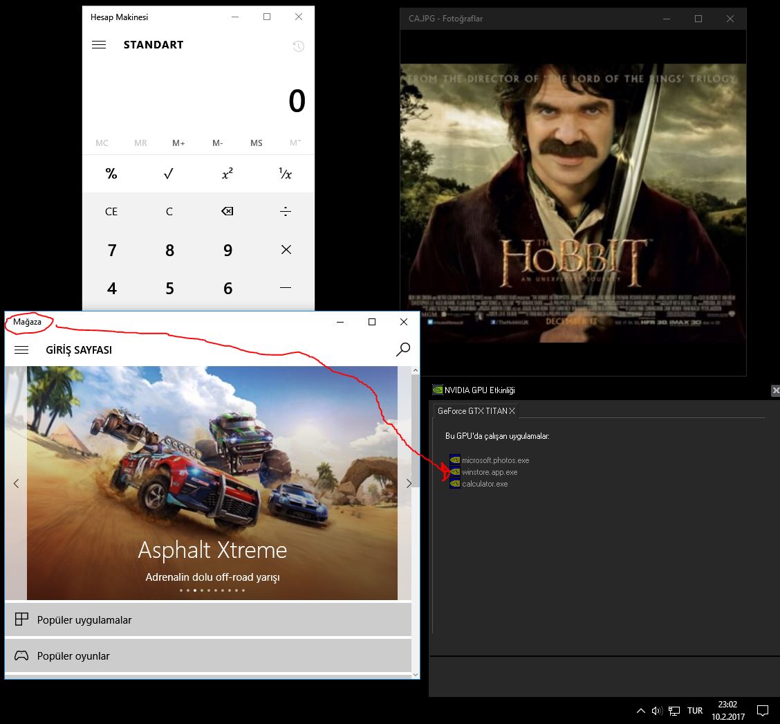The image size is (780, 724).
Task: Click the C clear button
Action: pos(169,211)
